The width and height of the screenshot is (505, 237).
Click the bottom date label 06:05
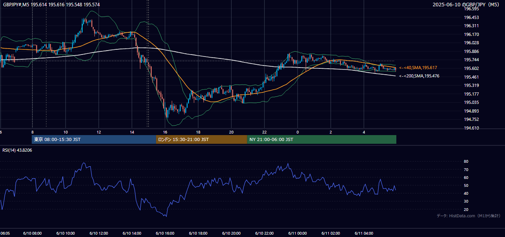click(5, 233)
